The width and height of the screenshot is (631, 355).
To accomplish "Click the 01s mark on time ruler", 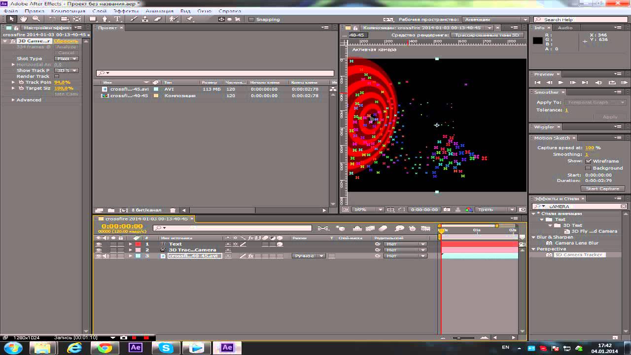I will [x=477, y=230].
